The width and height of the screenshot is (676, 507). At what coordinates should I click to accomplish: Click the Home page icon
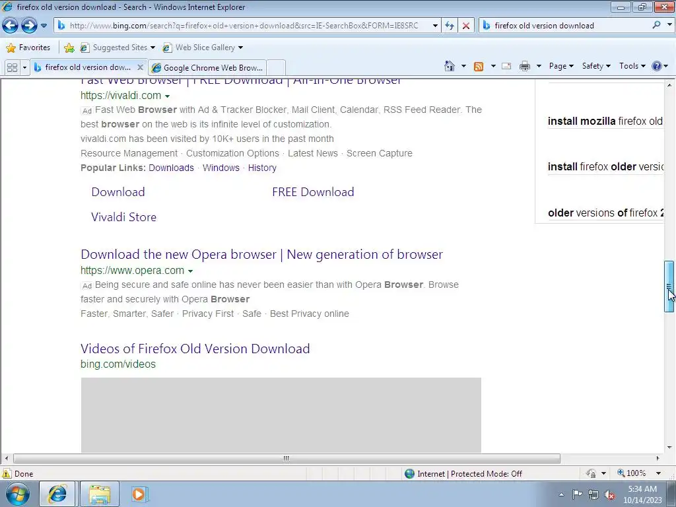point(449,66)
